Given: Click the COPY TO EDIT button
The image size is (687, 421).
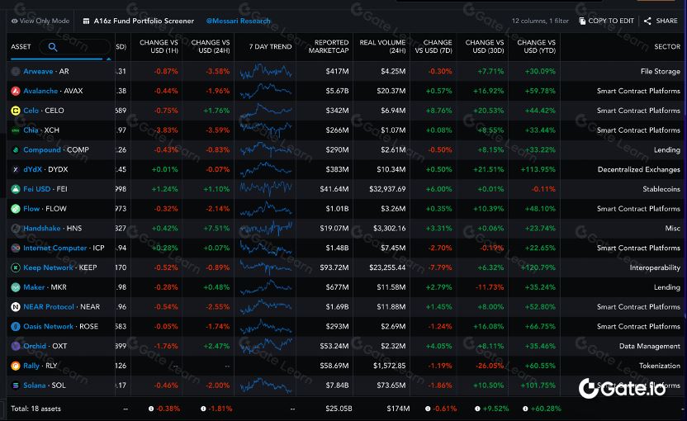Looking at the screenshot, I should [606, 21].
